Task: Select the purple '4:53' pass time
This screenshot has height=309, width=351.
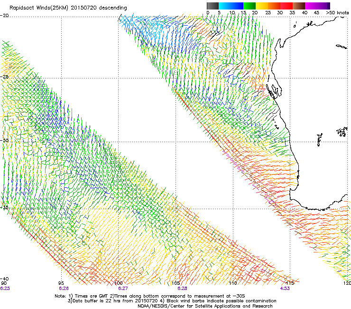Action: [x=285, y=289]
